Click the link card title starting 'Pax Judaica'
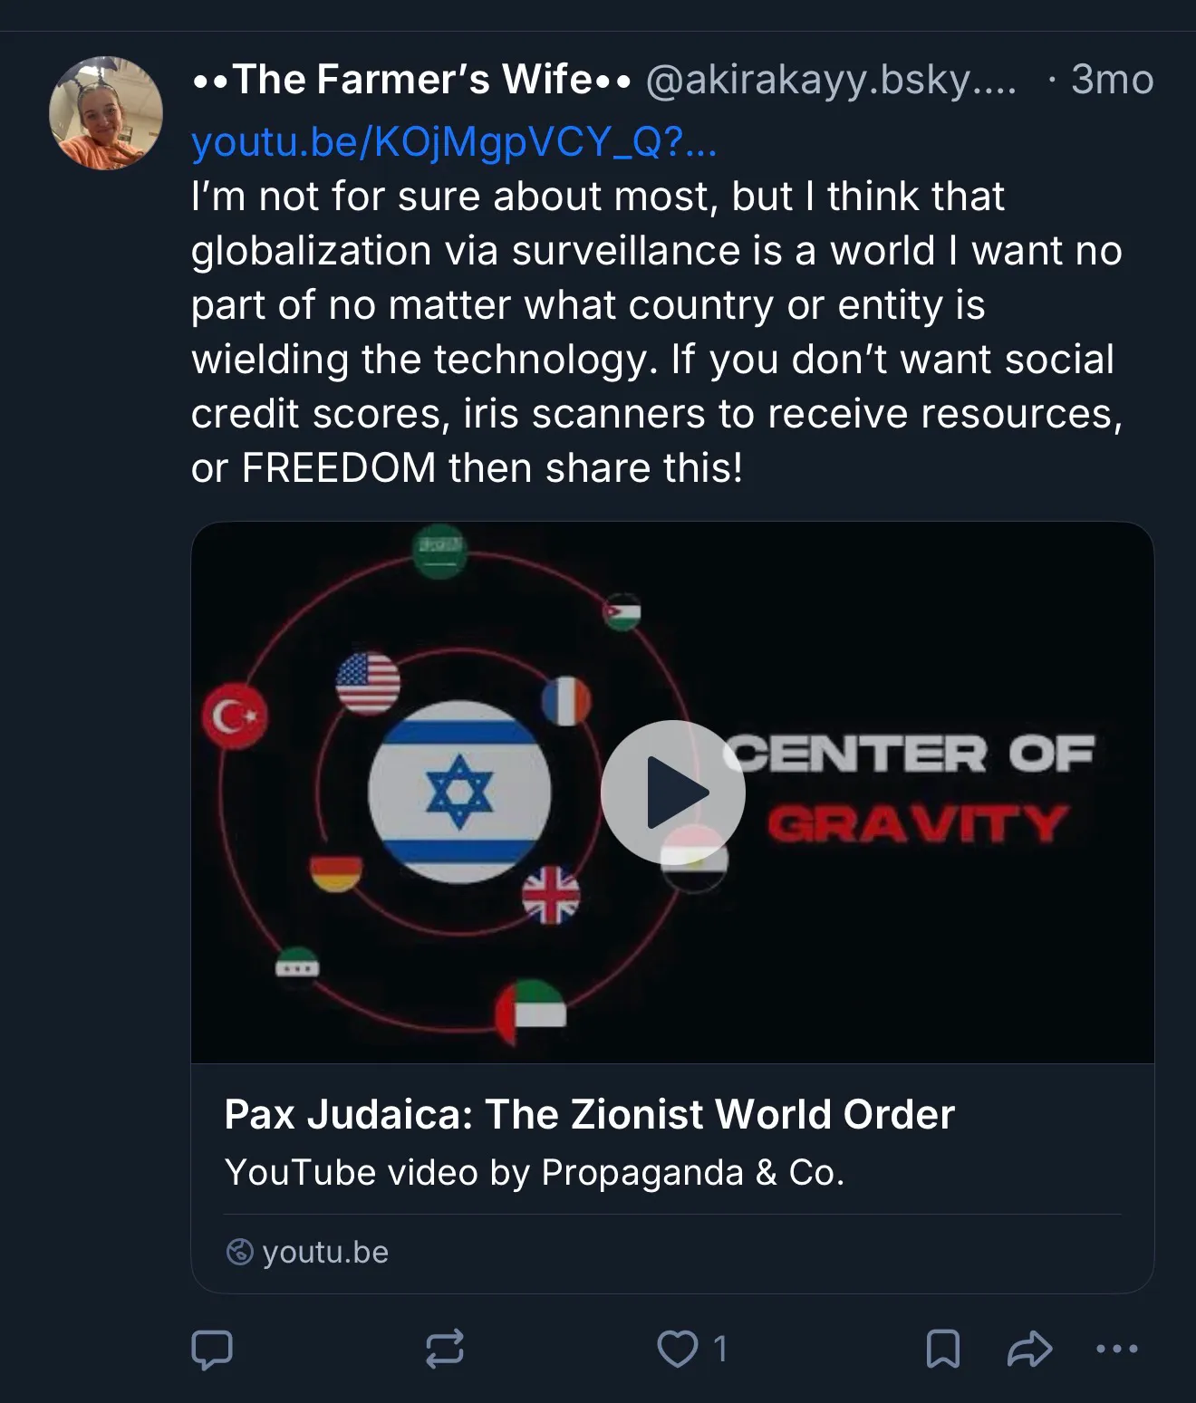Viewport: 1196px width, 1403px height. pyautogui.click(x=589, y=1114)
